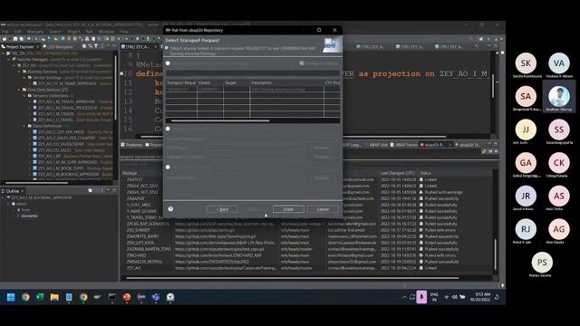
Task: Click the Owner column header in the dialog
Action: [210, 82]
